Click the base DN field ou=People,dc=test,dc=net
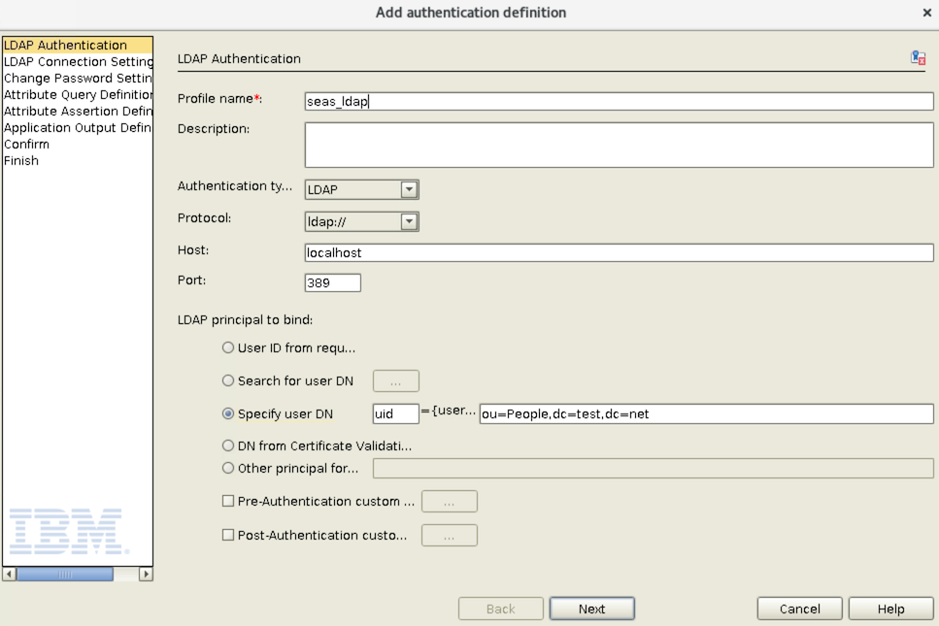Image resolution: width=939 pixels, height=626 pixels. pyautogui.click(x=706, y=413)
